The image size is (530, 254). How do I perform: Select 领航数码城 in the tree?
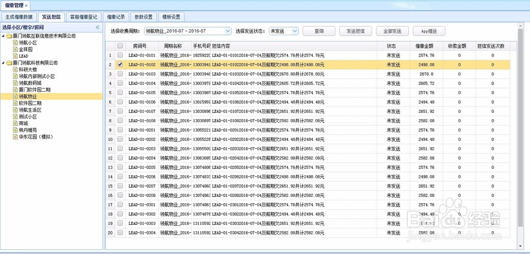30,83
